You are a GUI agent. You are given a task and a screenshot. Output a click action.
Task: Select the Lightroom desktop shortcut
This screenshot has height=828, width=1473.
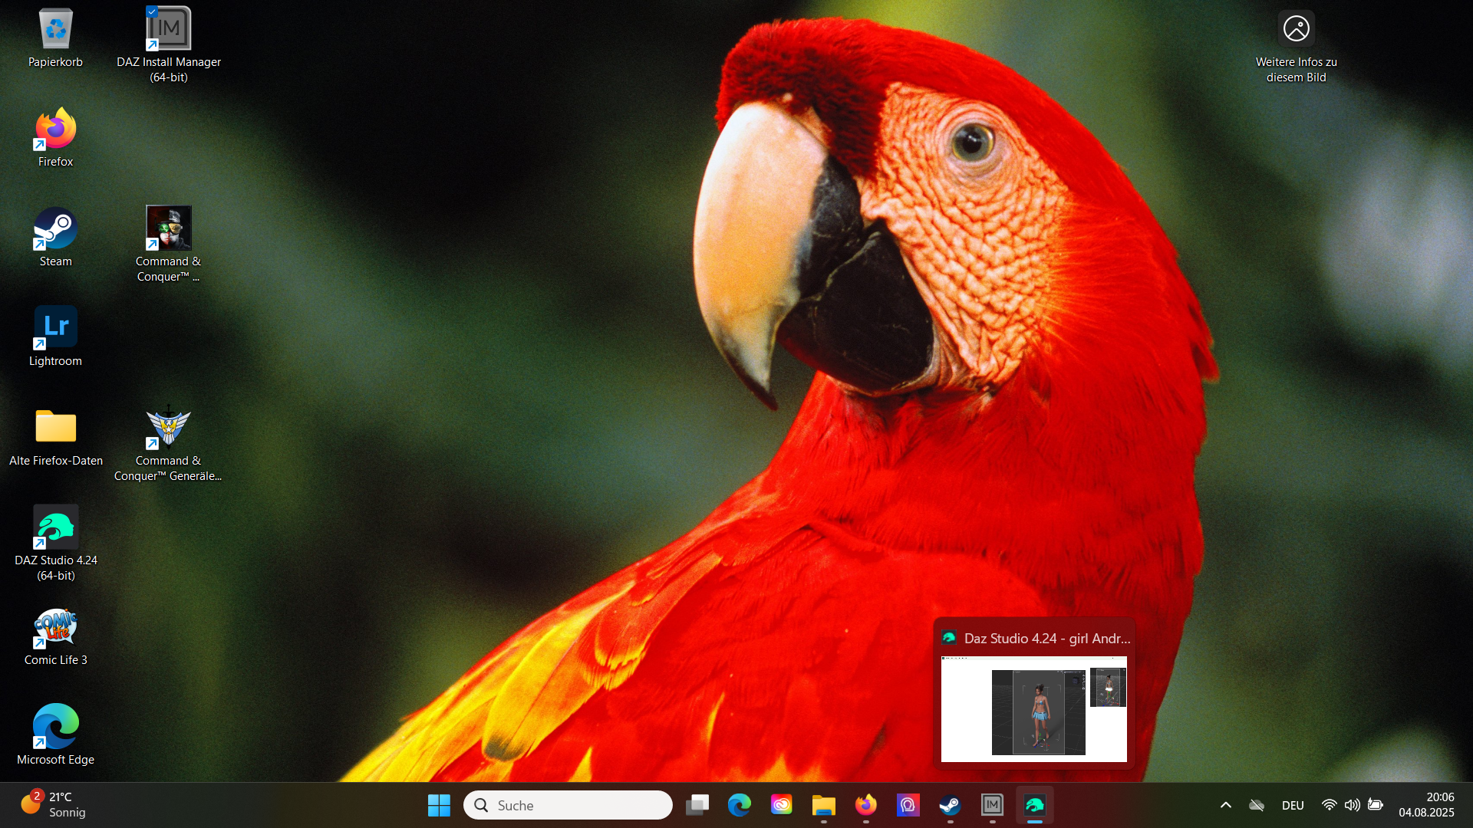55,337
